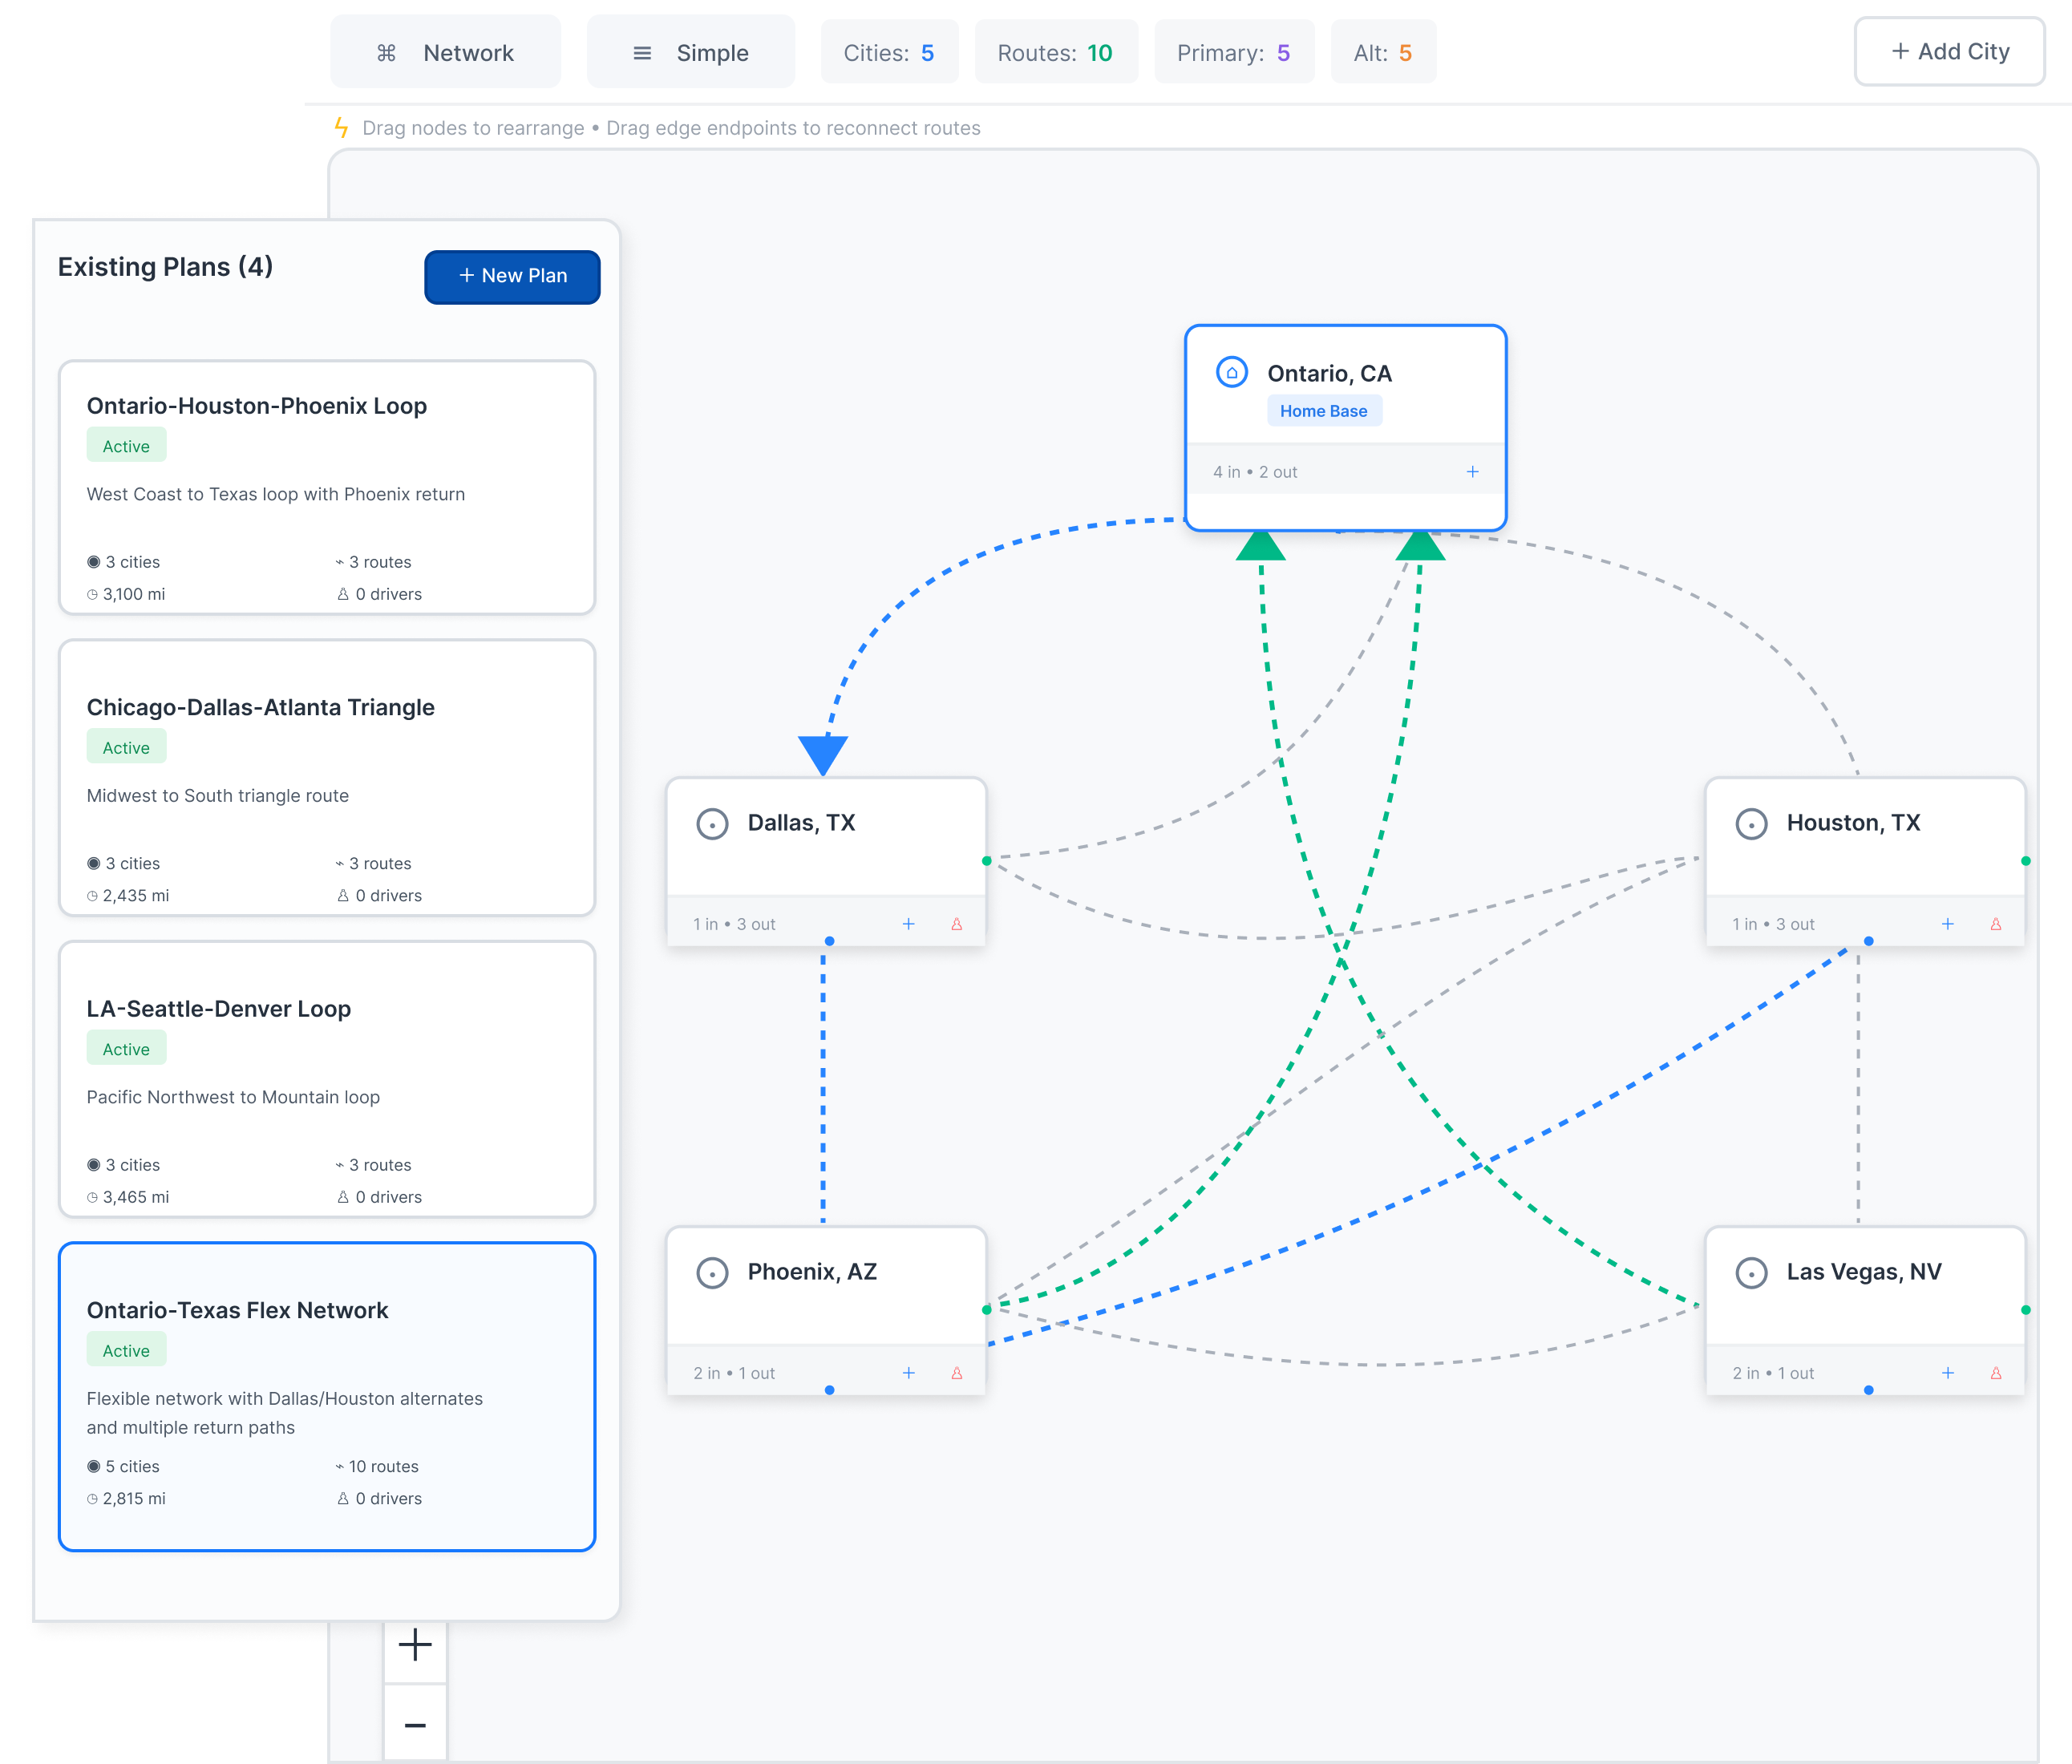
Task: Click the circle icon beside Houston, TX
Action: point(1751,824)
